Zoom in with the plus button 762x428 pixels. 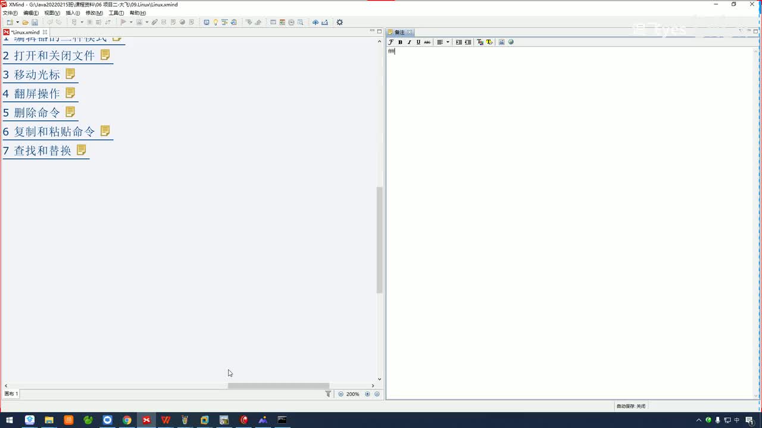click(367, 394)
